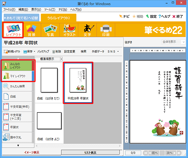Click the 新規レイアウト toolbar button
This screenshot has width=188, height=158.
point(12,52)
